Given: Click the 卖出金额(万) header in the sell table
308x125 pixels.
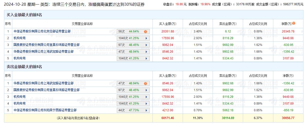Looking at the screenshot, I should [228, 76].
